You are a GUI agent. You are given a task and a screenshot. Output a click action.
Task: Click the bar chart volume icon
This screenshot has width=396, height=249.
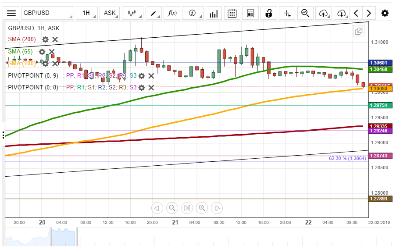pyautogui.click(x=214, y=13)
